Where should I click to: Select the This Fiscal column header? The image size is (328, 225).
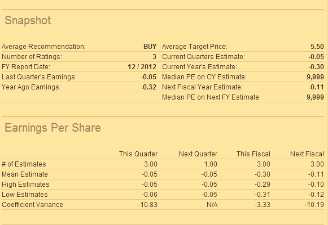tap(253, 154)
